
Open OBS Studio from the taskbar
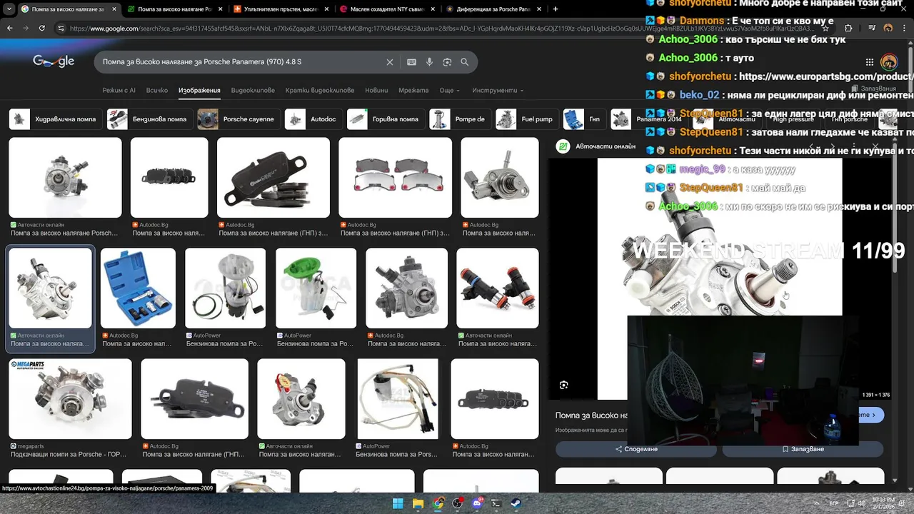[x=458, y=503]
